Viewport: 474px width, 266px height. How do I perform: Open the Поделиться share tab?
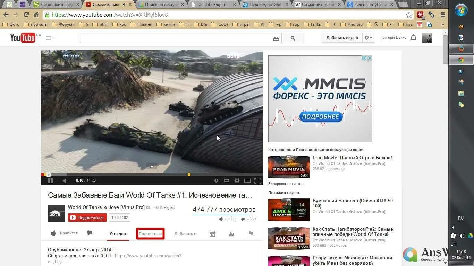[x=150, y=234]
